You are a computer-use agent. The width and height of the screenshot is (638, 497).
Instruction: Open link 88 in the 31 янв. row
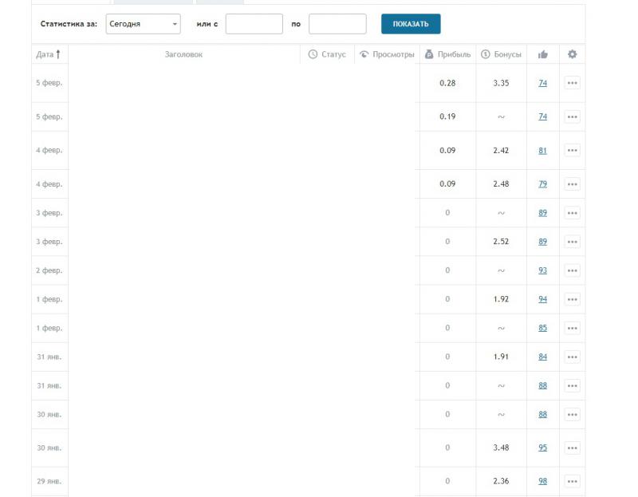pyautogui.click(x=543, y=386)
